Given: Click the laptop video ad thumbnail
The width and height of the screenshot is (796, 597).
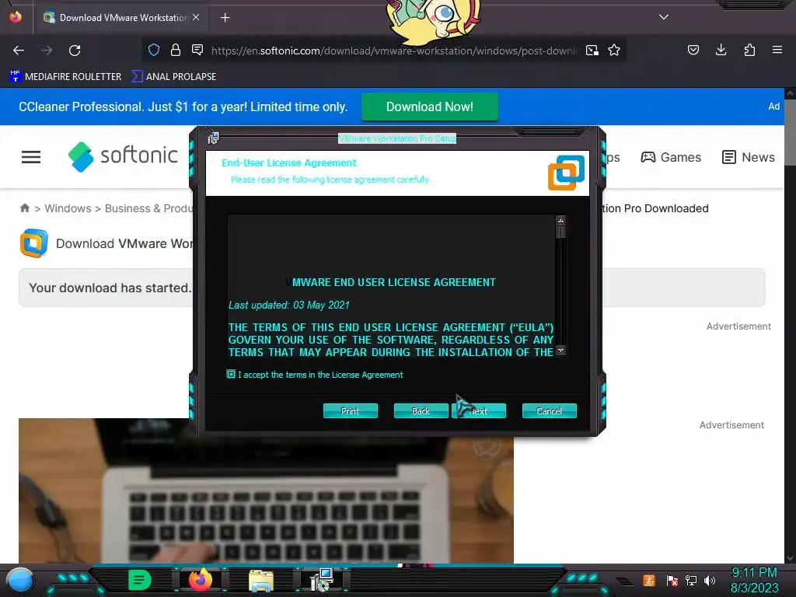Looking at the screenshot, I should click(266, 491).
